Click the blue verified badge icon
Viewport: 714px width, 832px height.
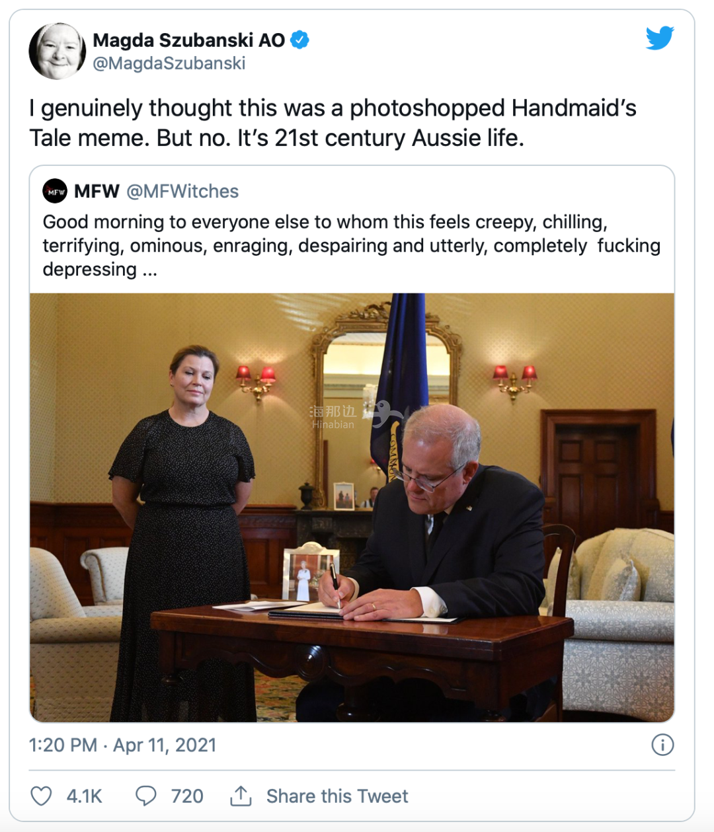(300, 40)
